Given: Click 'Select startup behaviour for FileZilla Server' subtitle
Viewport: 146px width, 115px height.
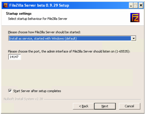Looking at the screenshot, I should (38, 19).
